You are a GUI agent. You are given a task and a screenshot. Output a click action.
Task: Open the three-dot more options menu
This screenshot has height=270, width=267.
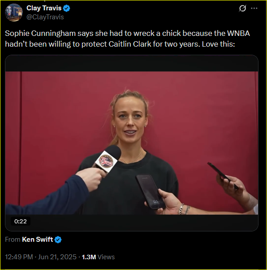coord(254,8)
